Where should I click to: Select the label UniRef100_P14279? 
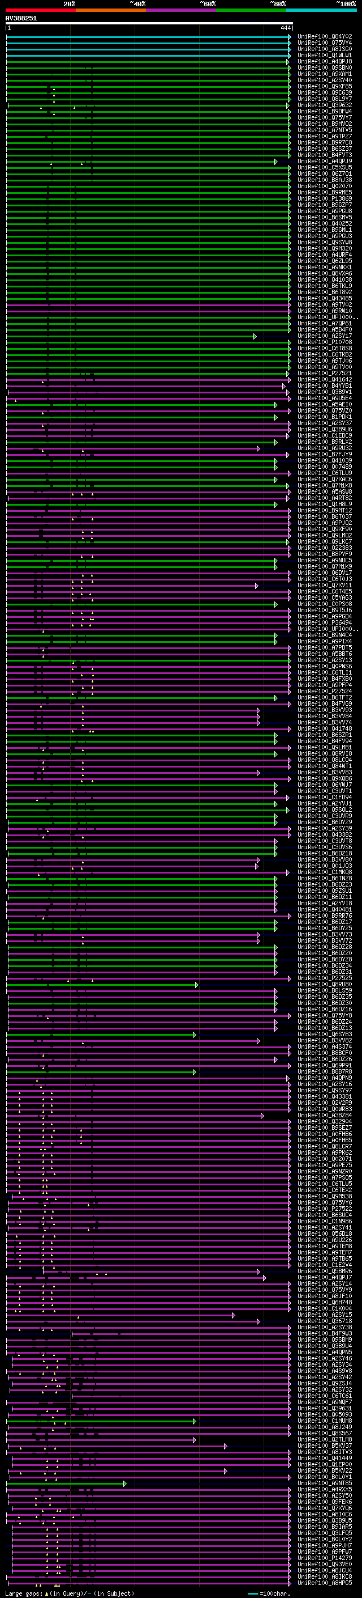point(325,1558)
